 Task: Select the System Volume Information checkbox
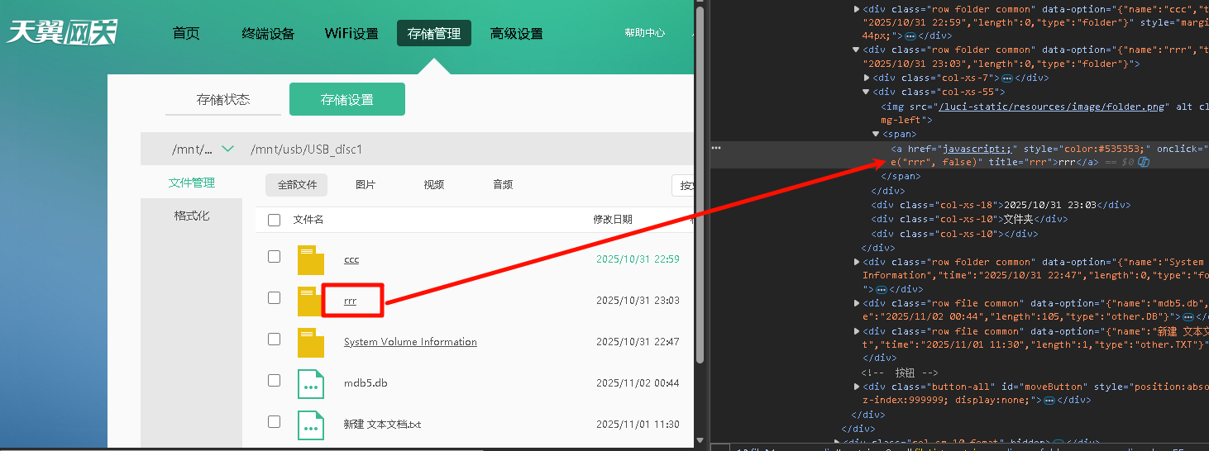[274, 339]
